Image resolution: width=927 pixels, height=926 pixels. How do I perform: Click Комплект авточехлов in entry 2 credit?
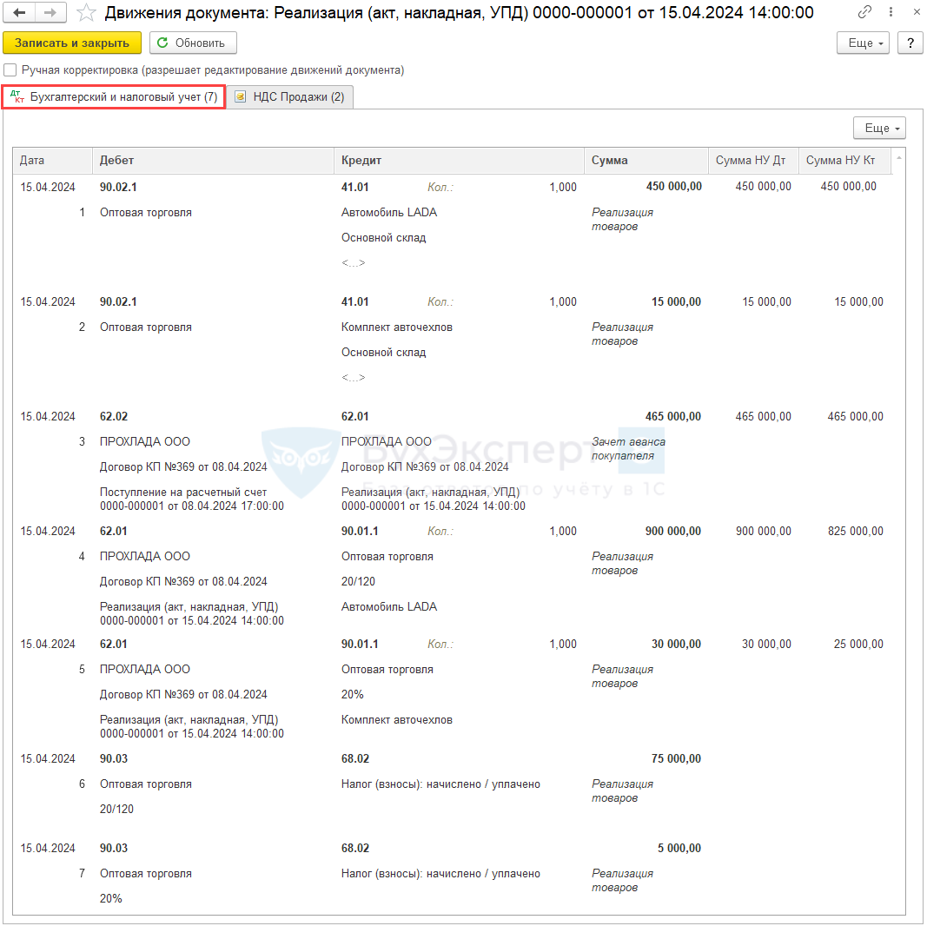(397, 327)
